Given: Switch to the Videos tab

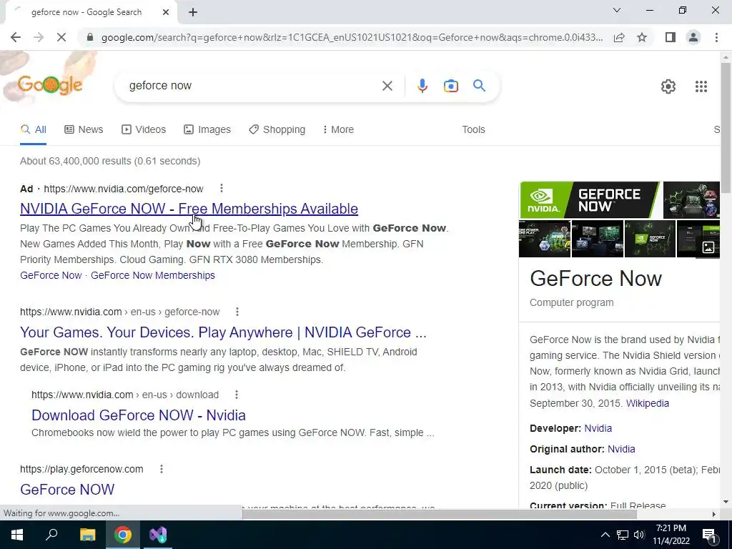Looking at the screenshot, I should (143, 130).
